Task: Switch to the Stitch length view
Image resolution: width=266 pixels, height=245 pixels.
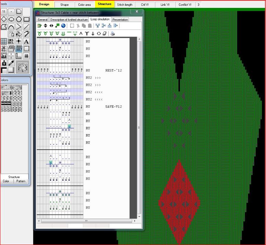Action: (125, 4)
